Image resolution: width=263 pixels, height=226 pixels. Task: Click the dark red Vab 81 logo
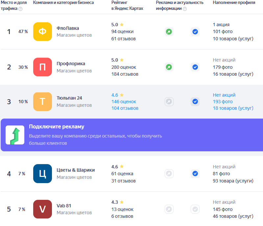[x=42, y=209]
